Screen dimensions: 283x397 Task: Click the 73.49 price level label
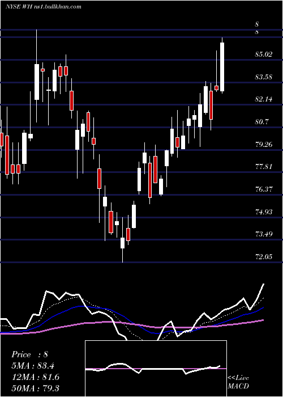(264, 234)
